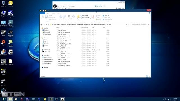Click the Explorer Help question mark icon
Screen dimensions: 180x101
[x=150, y=13]
